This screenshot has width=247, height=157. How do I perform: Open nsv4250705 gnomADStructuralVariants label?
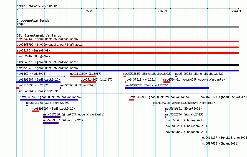(x=184, y=103)
